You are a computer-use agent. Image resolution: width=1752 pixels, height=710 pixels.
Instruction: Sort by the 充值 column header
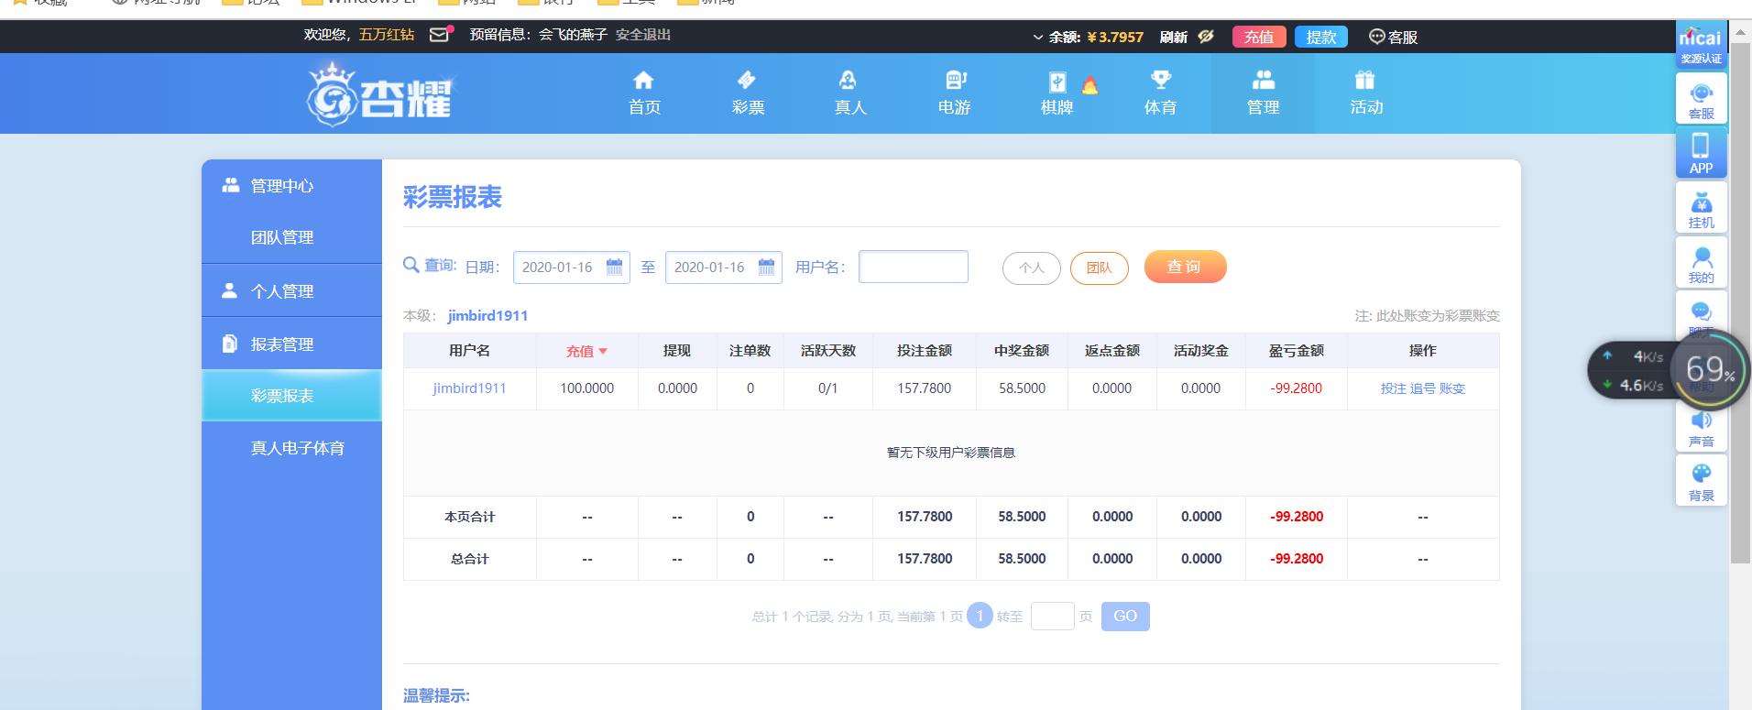[x=586, y=351]
